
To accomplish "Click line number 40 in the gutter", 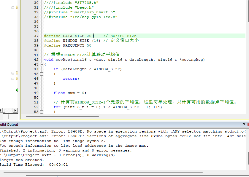I will click(36, 50).
